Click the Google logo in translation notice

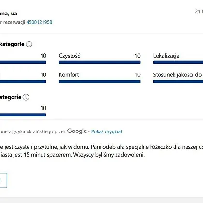pos(77,131)
